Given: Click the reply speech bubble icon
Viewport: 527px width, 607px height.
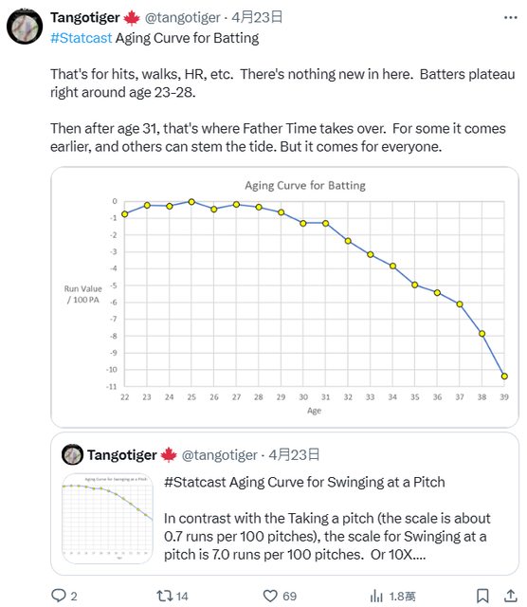Looking at the screenshot, I should coord(59,596).
